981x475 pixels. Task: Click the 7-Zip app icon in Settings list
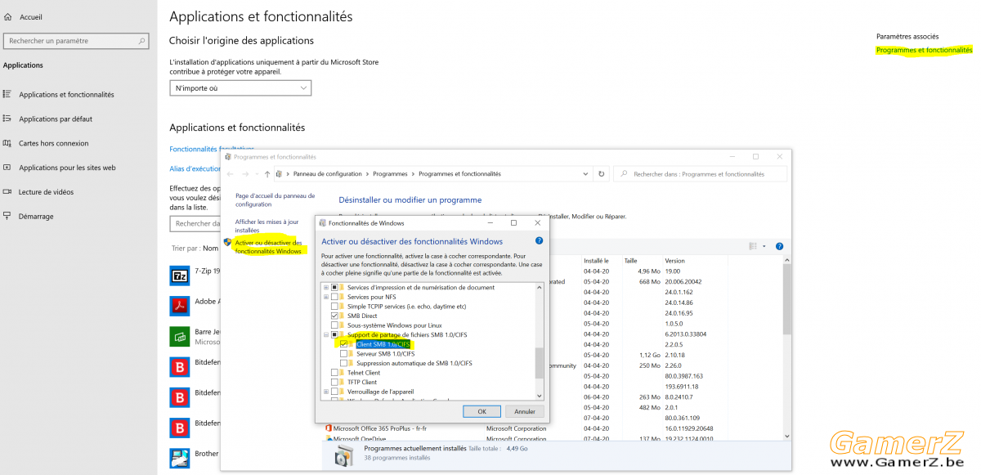180,275
